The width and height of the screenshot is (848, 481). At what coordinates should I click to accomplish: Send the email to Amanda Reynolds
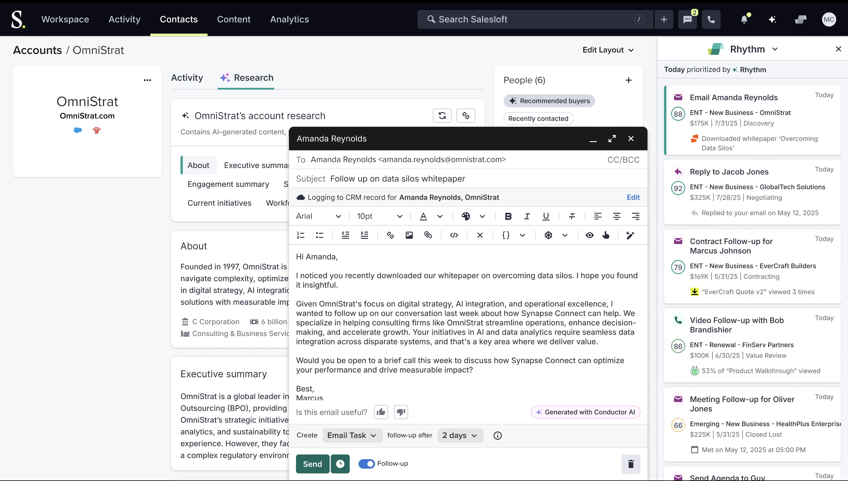coord(312,464)
